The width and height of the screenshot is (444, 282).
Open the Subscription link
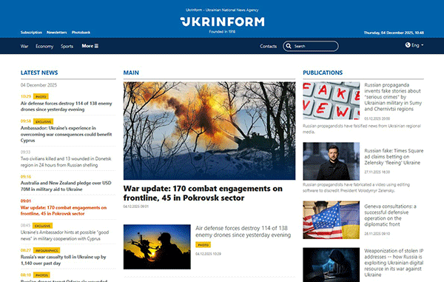point(31,33)
